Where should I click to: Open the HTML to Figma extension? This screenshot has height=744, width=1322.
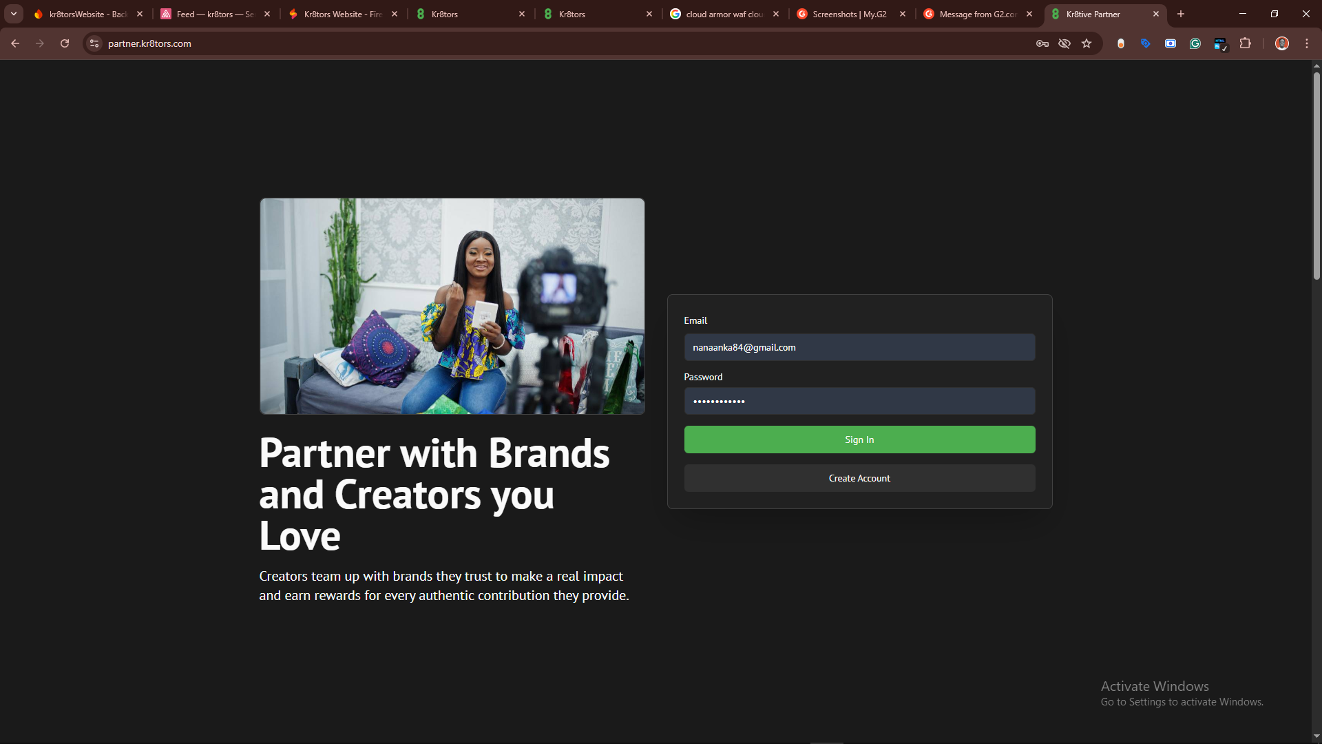click(x=1220, y=44)
